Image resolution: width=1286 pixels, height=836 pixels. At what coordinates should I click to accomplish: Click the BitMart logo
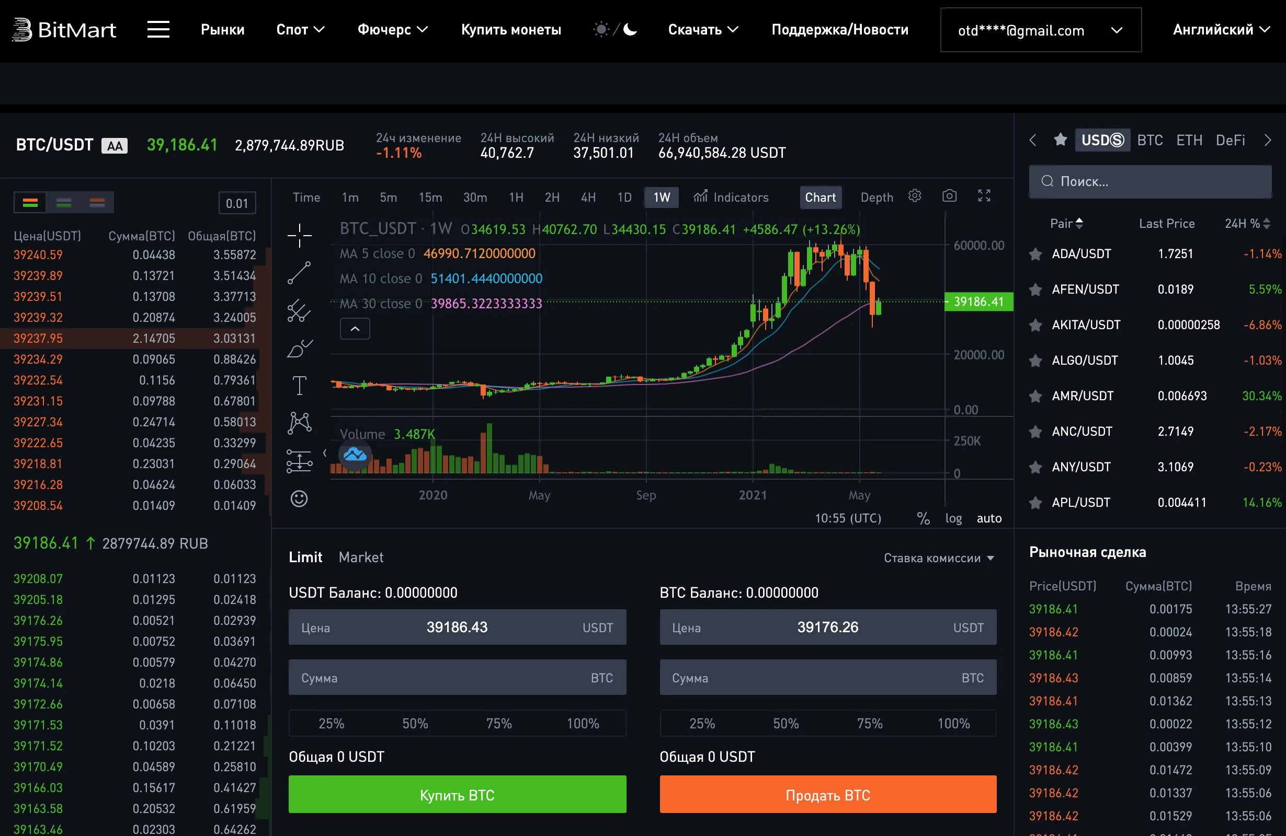[64, 30]
